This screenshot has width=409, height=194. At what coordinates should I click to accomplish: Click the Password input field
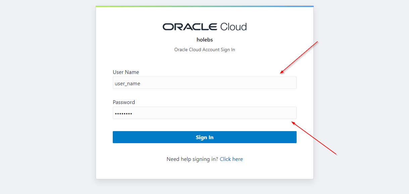click(204, 113)
